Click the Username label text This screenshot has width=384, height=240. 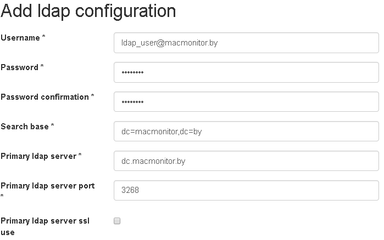click(20, 38)
